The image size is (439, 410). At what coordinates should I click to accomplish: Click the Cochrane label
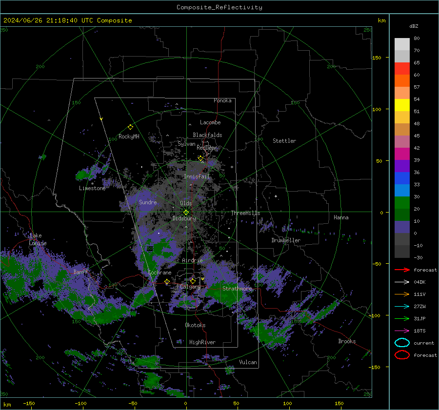coord(160,273)
